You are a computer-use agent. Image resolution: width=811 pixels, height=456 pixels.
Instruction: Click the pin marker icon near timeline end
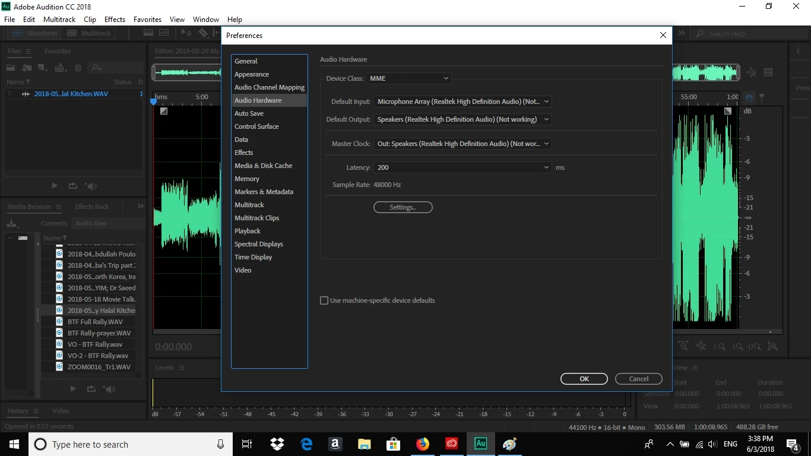(762, 97)
